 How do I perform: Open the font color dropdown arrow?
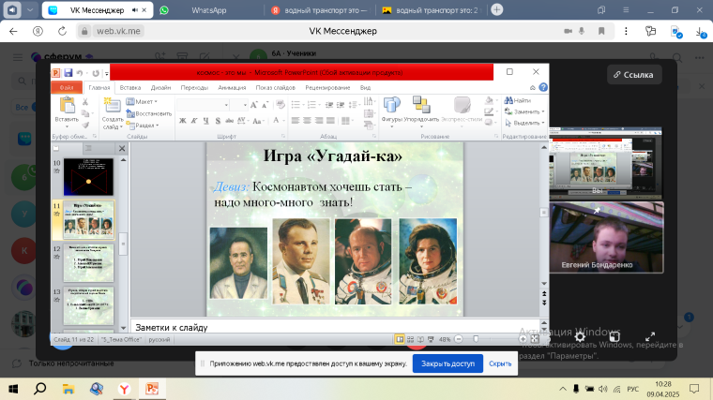coord(283,121)
